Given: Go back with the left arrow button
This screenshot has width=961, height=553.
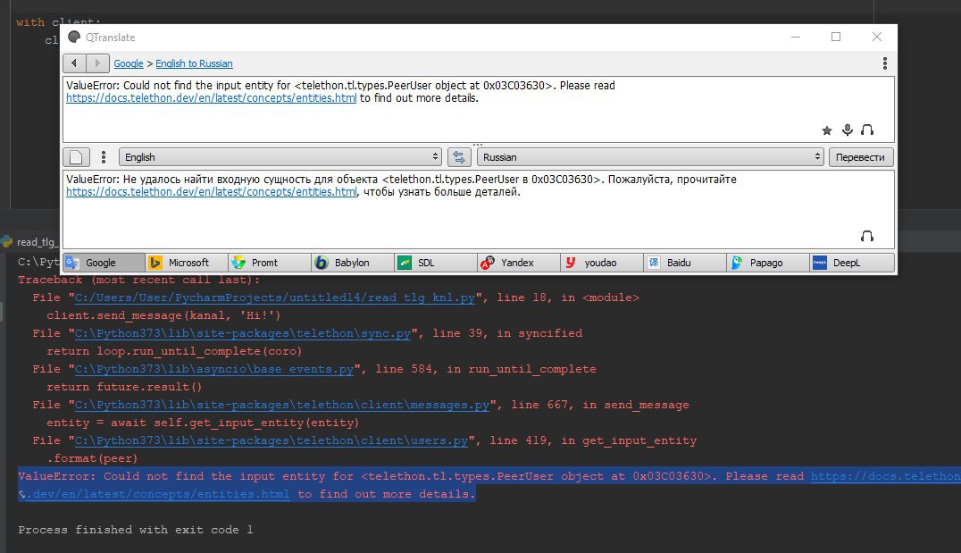Looking at the screenshot, I should point(74,63).
